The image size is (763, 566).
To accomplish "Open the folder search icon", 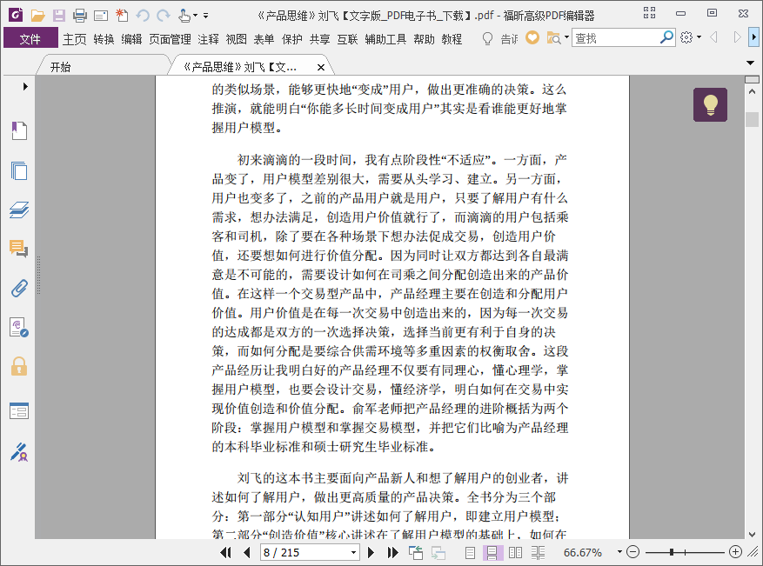I will (x=553, y=38).
